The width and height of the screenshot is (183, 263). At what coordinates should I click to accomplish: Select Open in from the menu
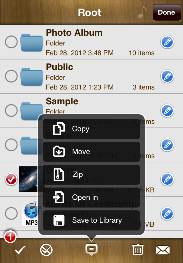[91, 198]
